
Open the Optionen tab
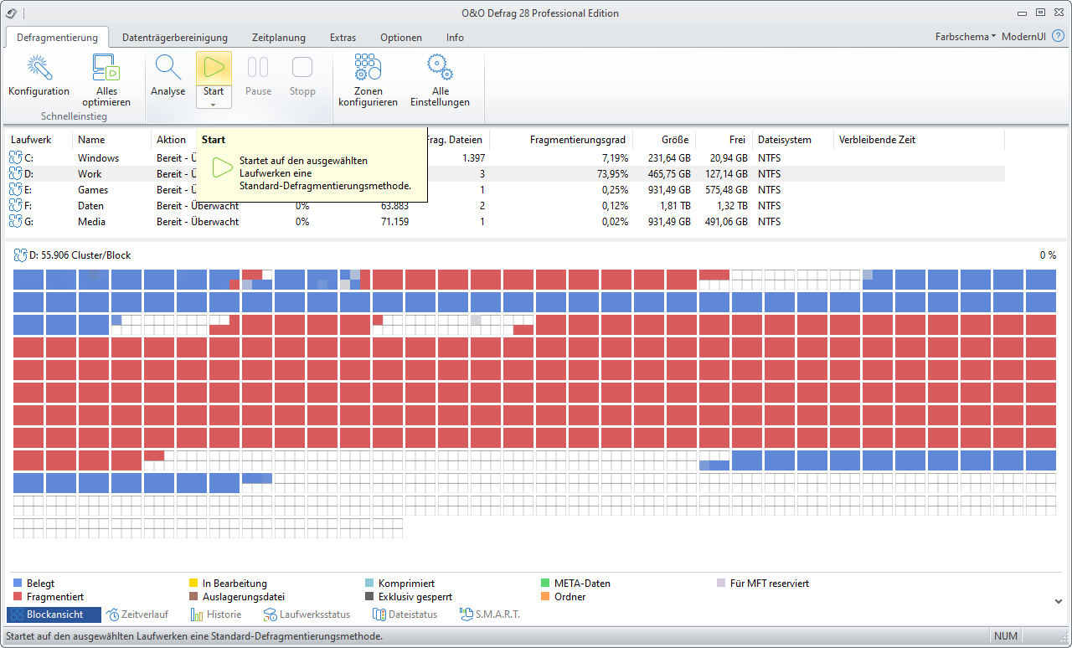tap(401, 38)
